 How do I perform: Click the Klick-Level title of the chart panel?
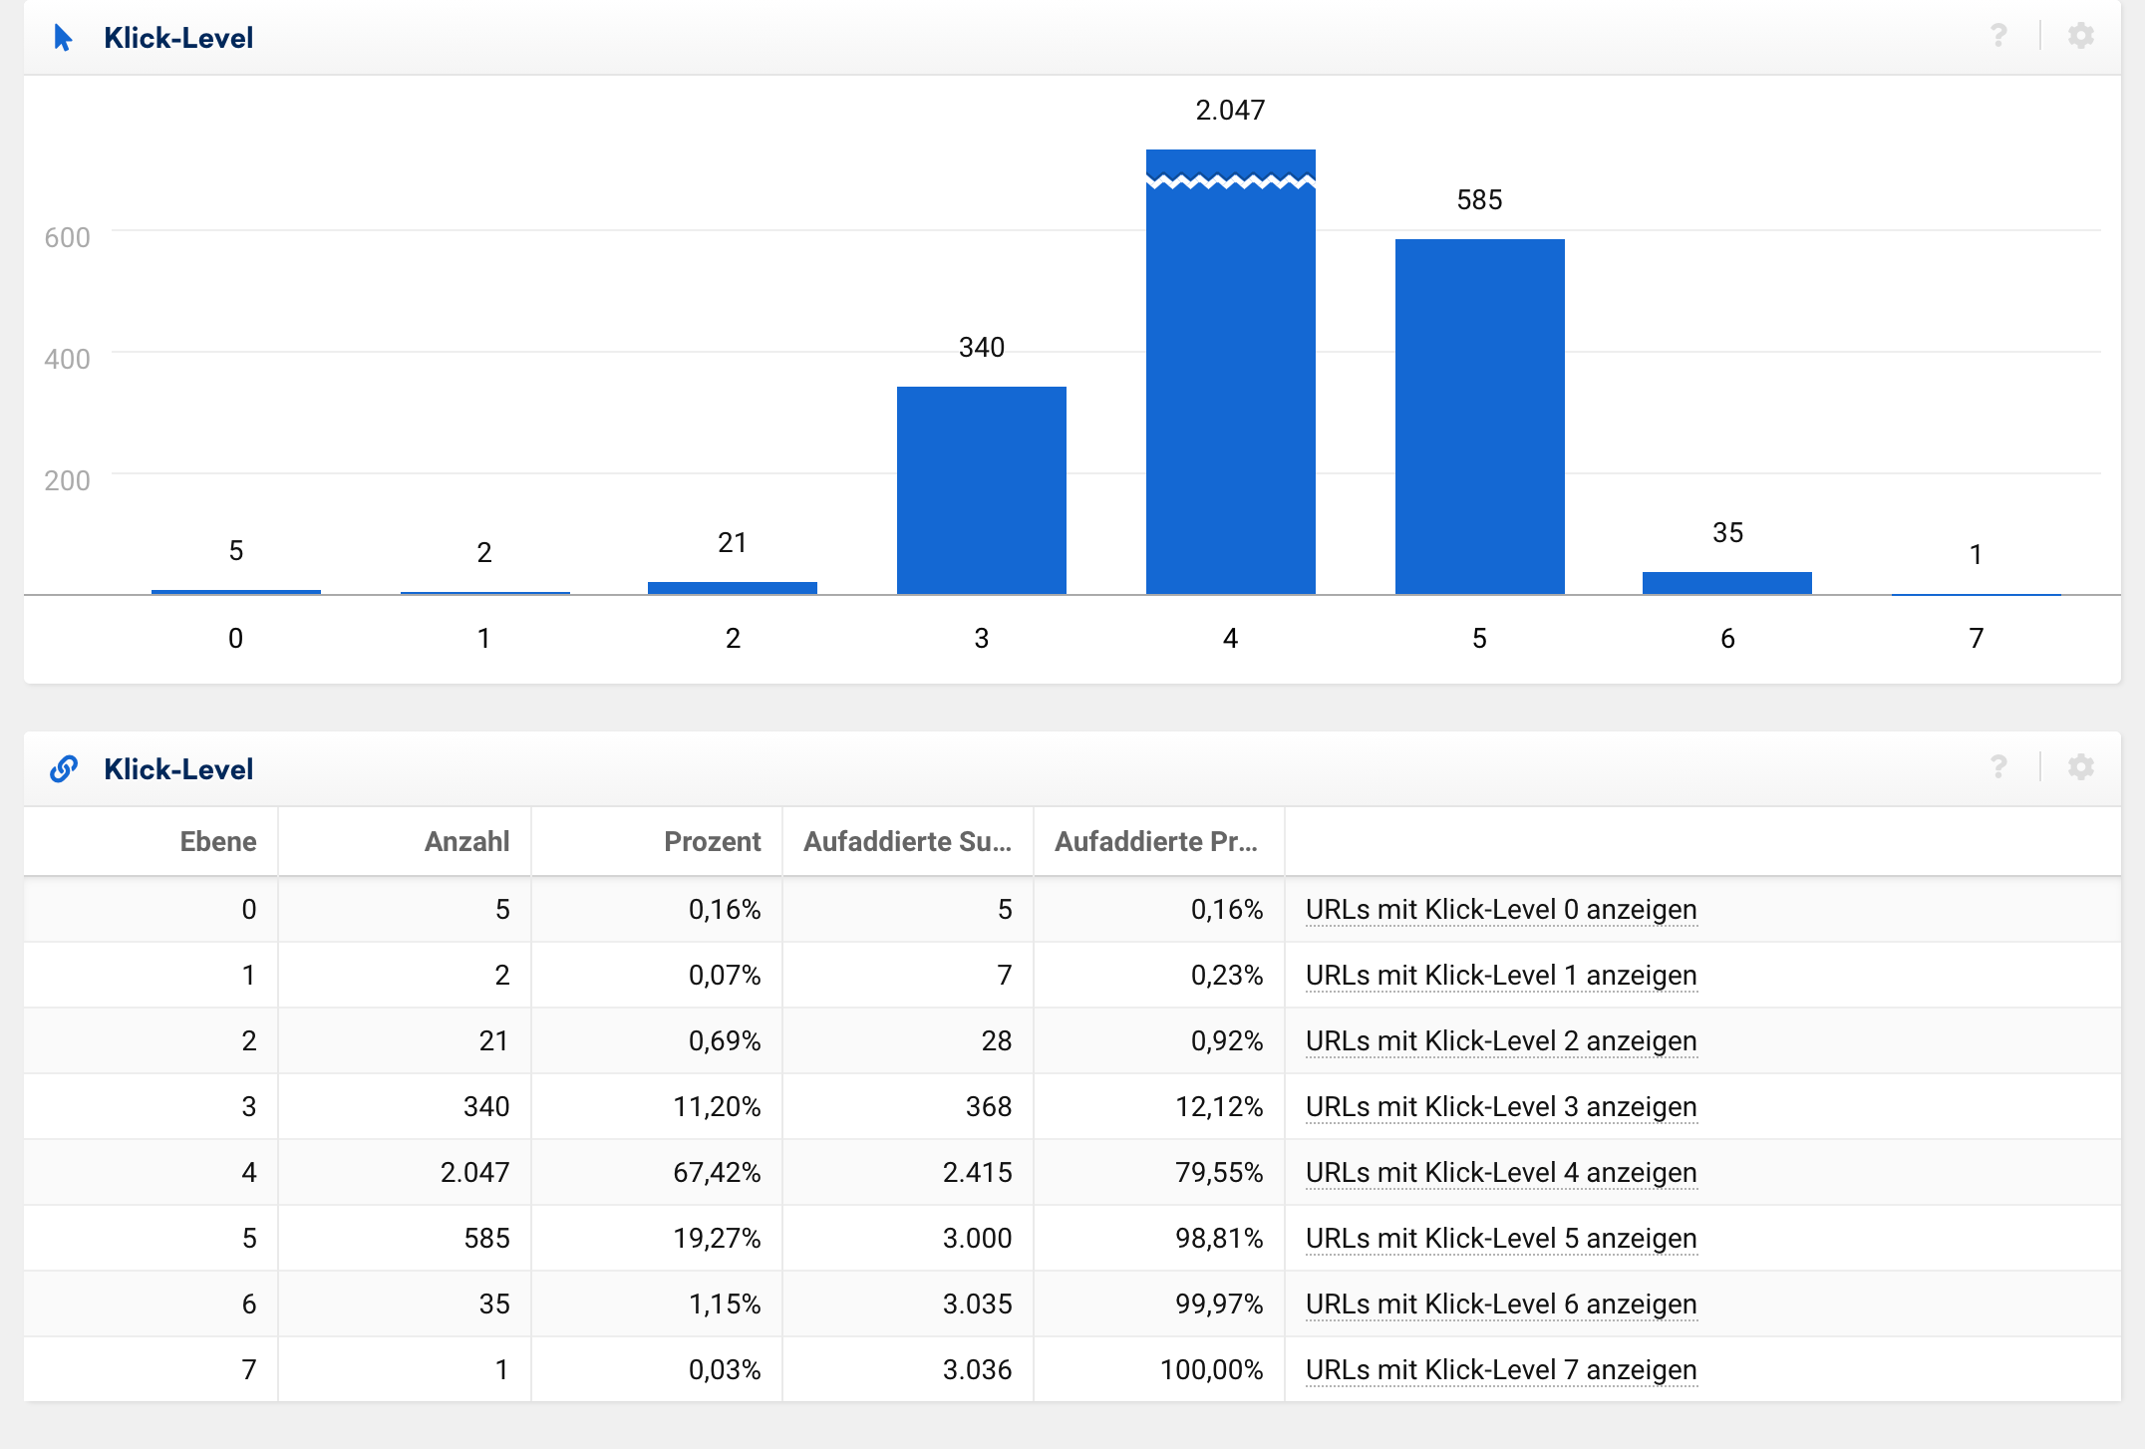(178, 38)
